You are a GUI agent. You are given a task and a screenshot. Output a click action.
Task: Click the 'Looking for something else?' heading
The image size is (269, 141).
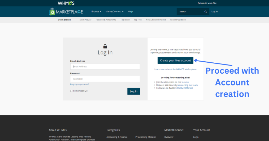175,78
